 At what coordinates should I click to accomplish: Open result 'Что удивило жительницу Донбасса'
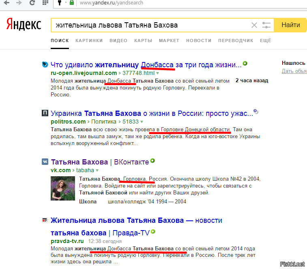coord(146,65)
